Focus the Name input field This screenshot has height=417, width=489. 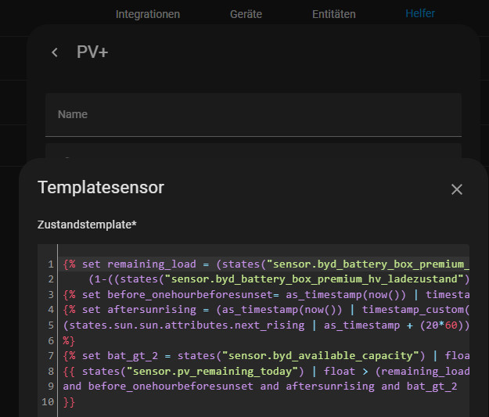(253, 115)
